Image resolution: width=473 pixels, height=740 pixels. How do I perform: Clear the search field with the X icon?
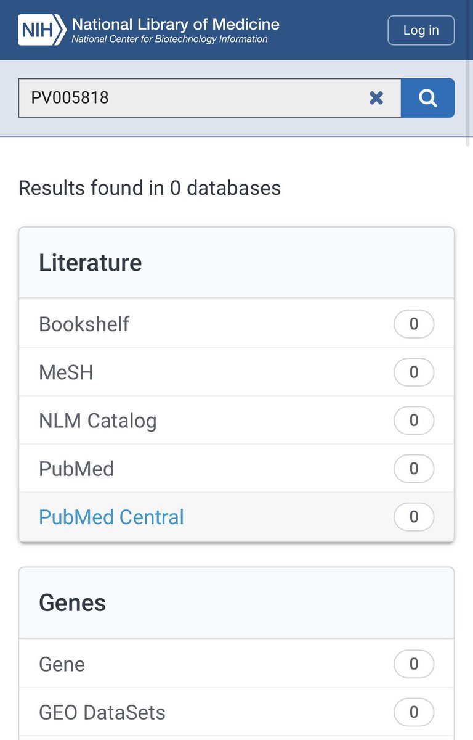[376, 97]
